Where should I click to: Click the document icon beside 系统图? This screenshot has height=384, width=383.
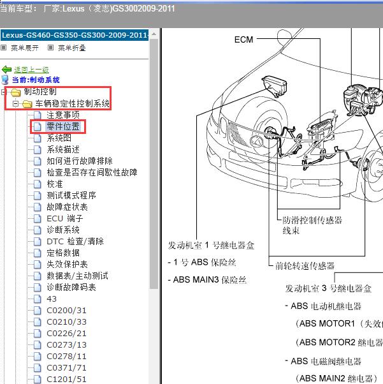(37, 138)
